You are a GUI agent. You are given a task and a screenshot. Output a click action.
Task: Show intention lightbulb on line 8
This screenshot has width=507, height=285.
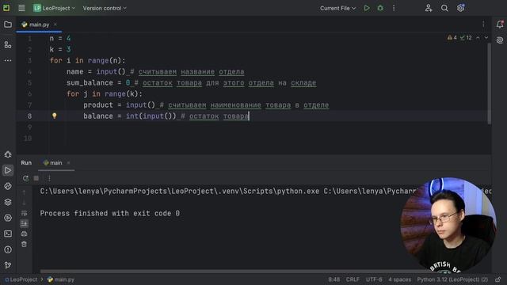pos(55,116)
